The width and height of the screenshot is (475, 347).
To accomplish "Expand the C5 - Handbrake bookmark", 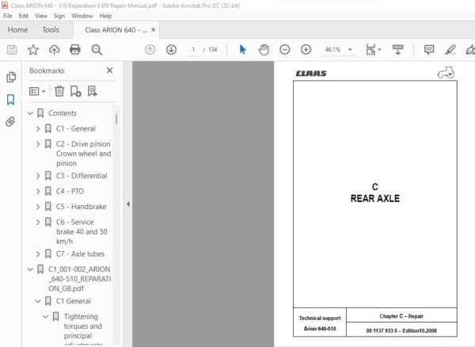I will click(38, 207).
